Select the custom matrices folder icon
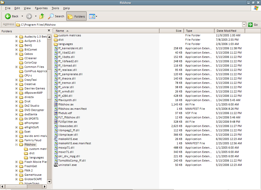Image resolution: width=261 pixels, height=190 pixels. [56, 35]
